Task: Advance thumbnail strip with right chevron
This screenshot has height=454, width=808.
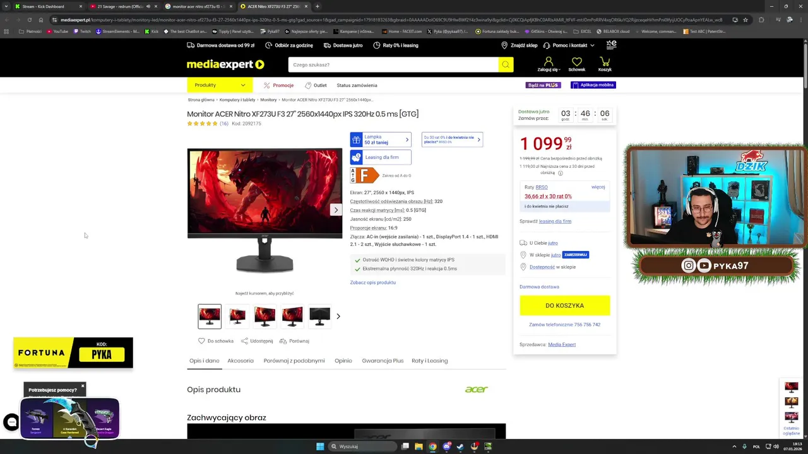Action: [x=338, y=316]
